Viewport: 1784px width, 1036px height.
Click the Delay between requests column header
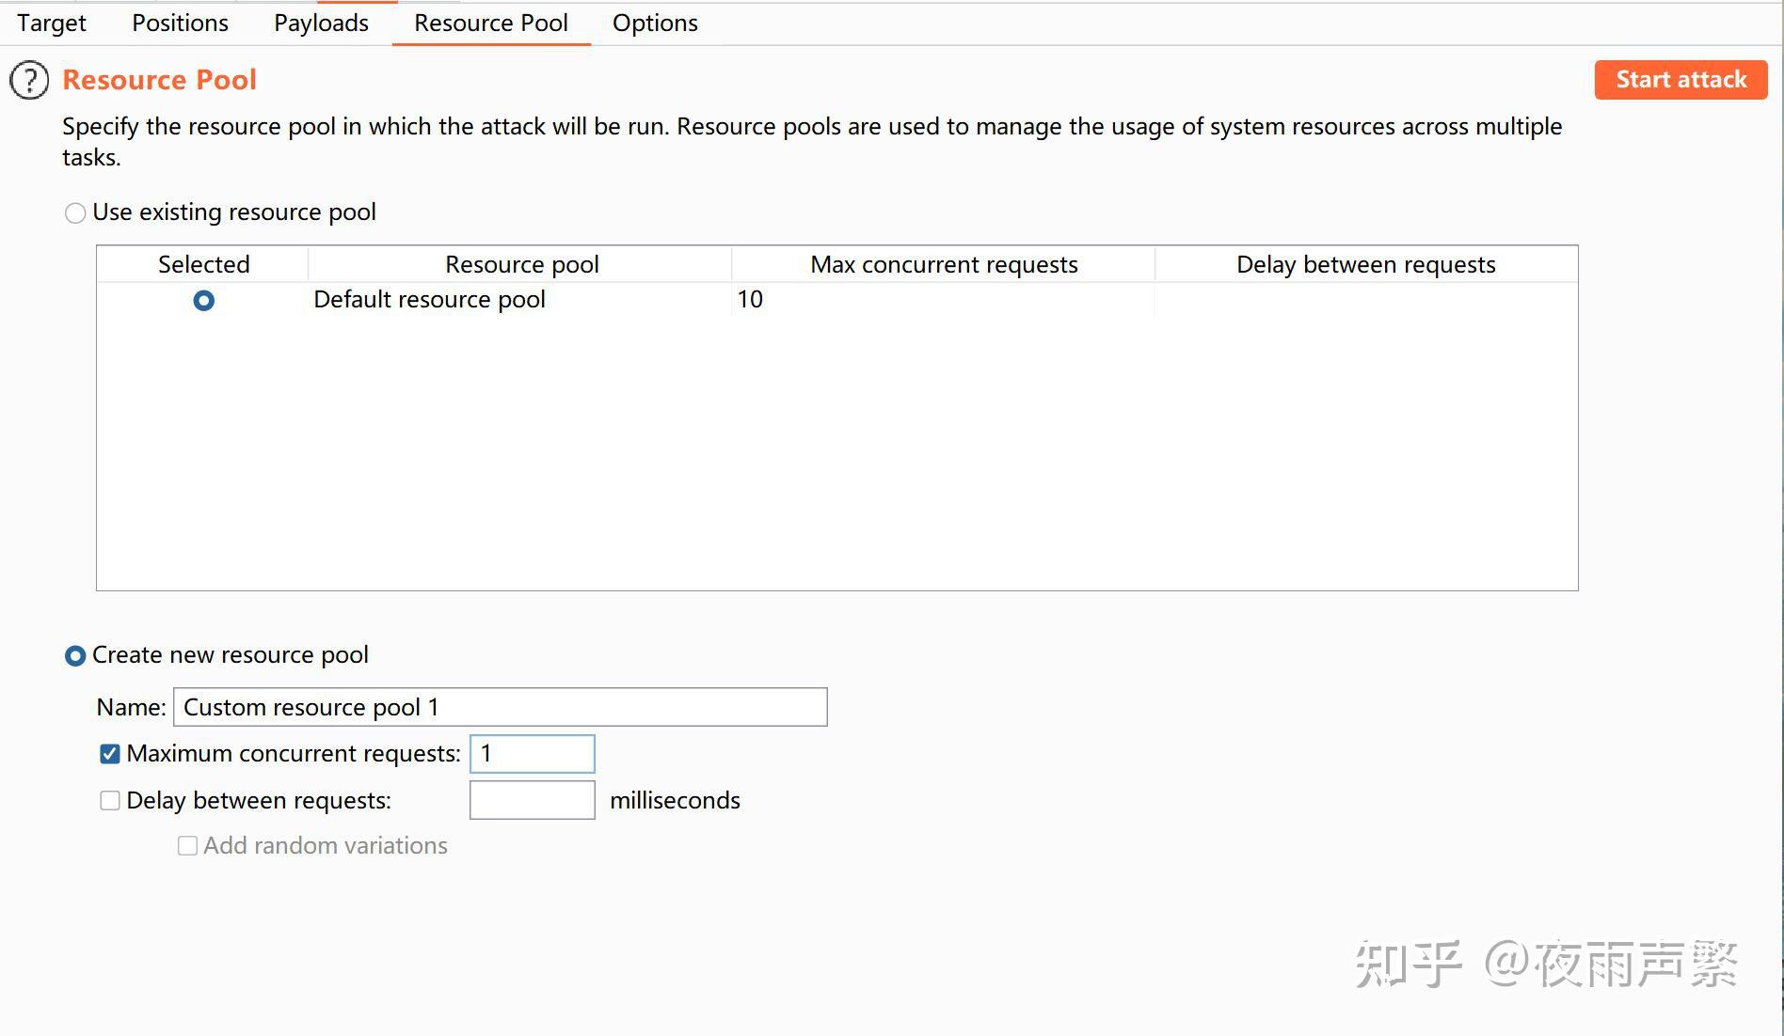1365,264
